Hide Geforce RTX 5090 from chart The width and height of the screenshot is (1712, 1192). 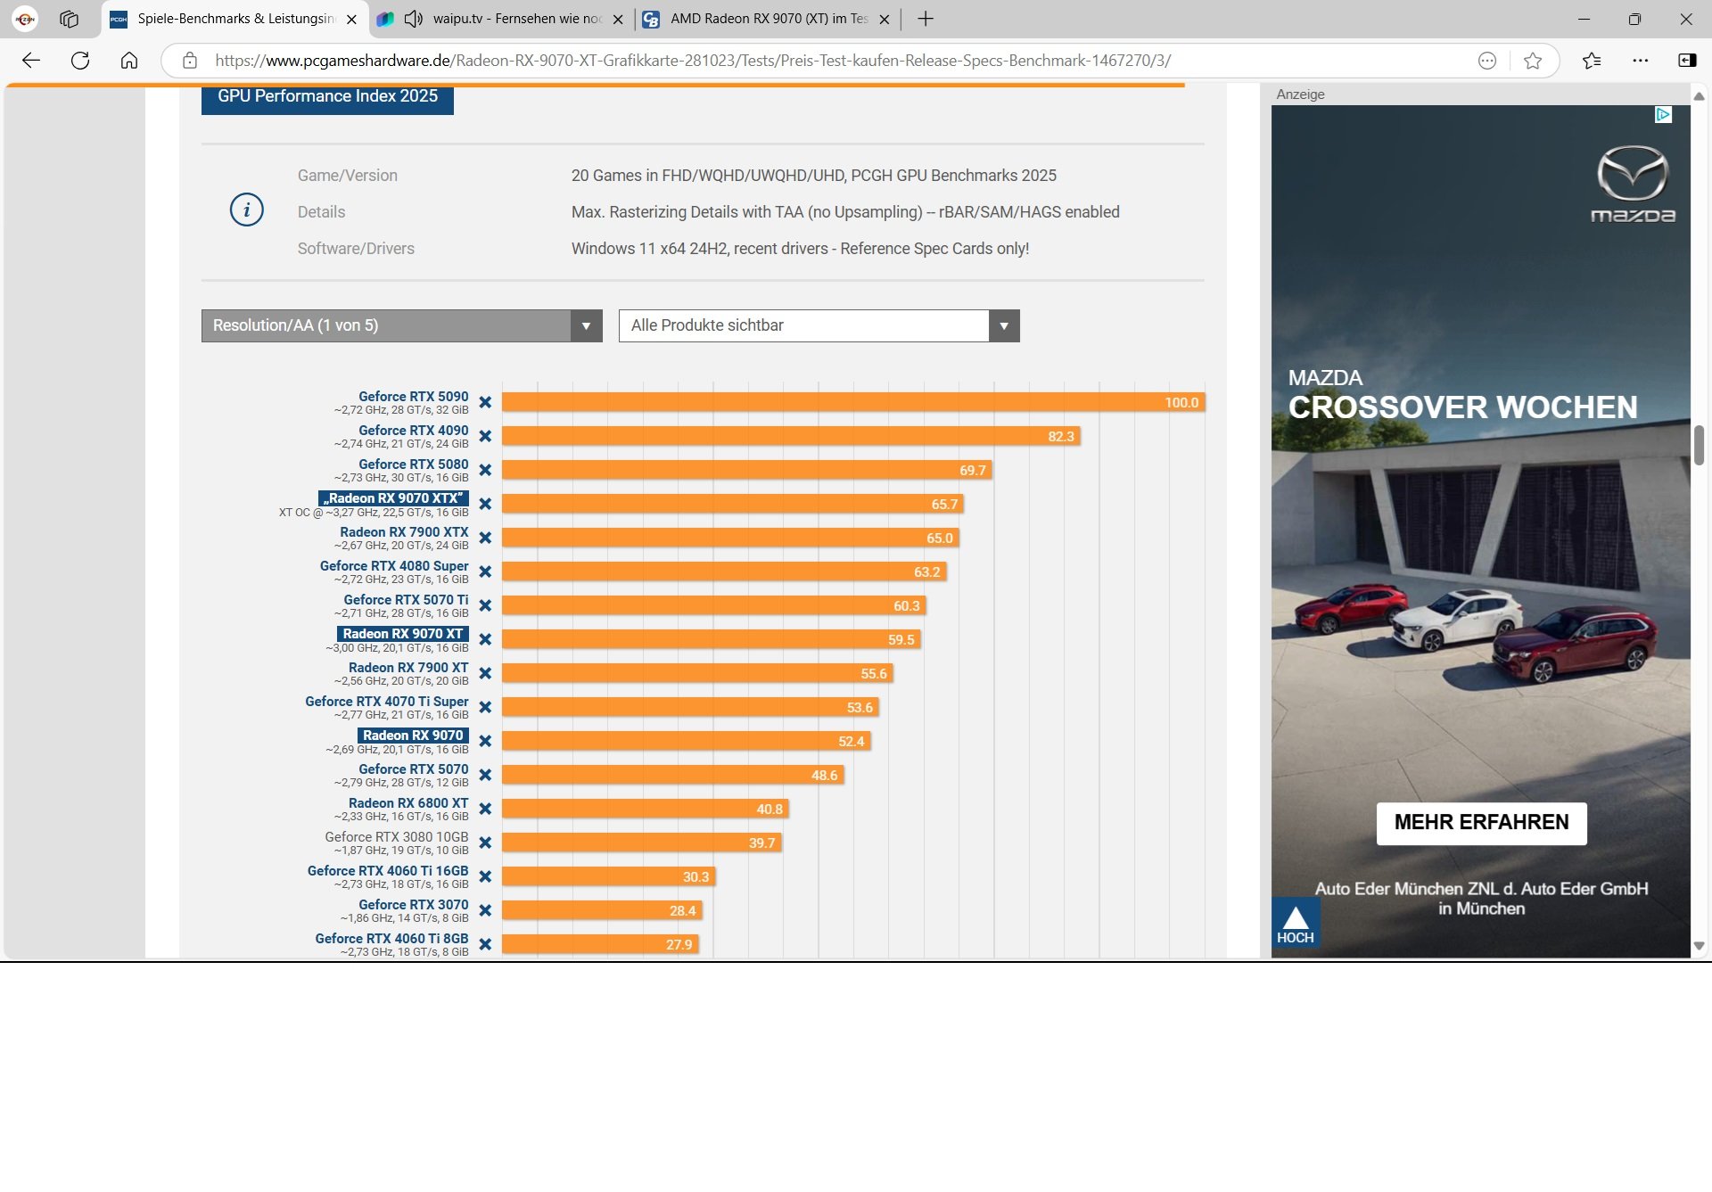(x=485, y=403)
